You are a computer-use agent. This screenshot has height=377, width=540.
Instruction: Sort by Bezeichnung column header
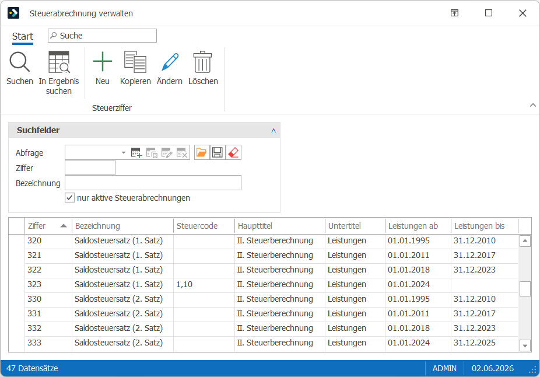(x=122, y=226)
